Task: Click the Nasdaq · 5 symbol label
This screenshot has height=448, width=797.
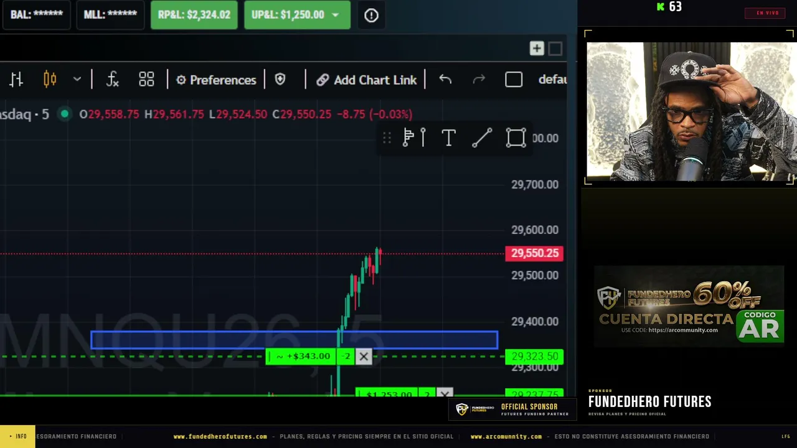Action: pos(24,114)
